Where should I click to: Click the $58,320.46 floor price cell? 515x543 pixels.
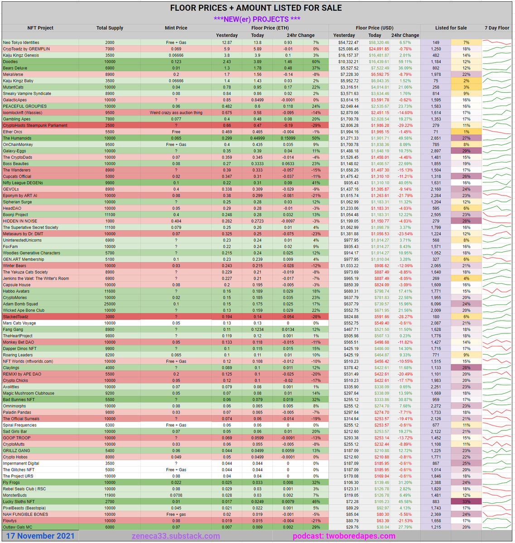click(x=375, y=43)
